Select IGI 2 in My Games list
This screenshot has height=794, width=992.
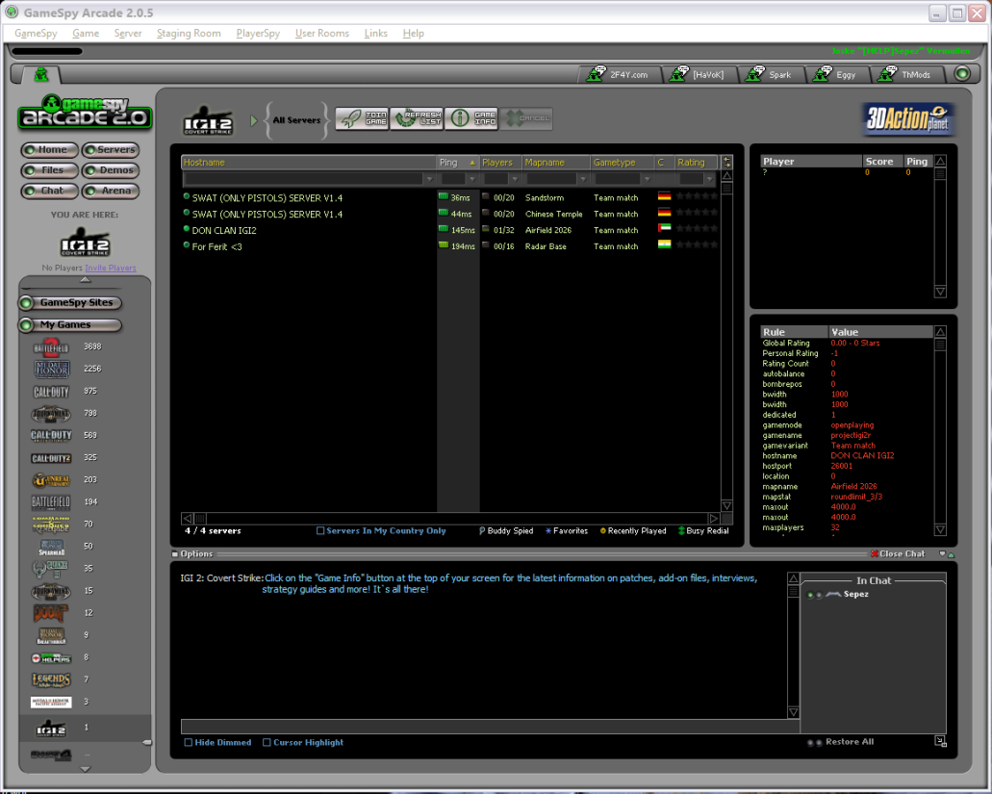(51, 729)
